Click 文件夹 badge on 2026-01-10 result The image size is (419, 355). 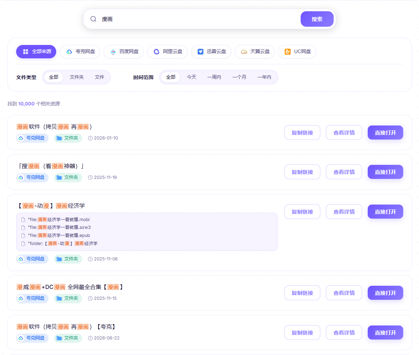coord(68,138)
